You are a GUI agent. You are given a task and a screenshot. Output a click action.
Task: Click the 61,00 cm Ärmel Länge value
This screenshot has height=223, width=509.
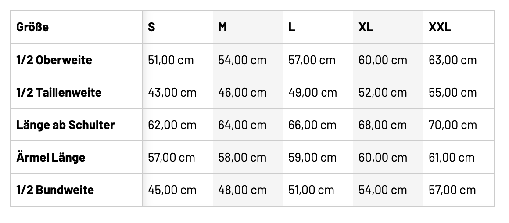(x=452, y=157)
